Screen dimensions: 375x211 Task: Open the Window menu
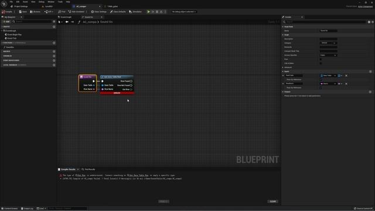pyautogui.click(x=51, y=2)
